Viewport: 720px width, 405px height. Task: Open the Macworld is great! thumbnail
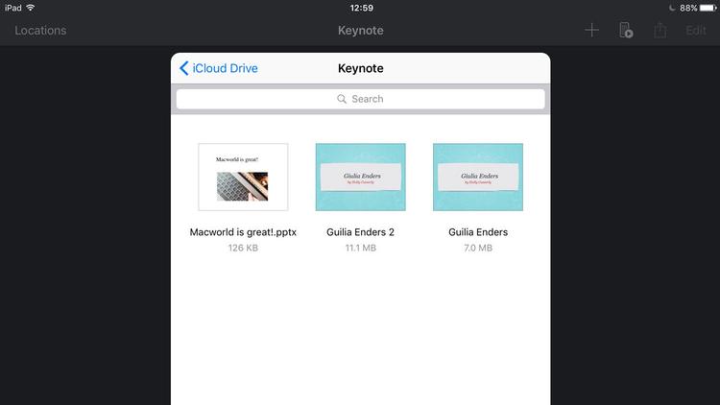(244, 178)
